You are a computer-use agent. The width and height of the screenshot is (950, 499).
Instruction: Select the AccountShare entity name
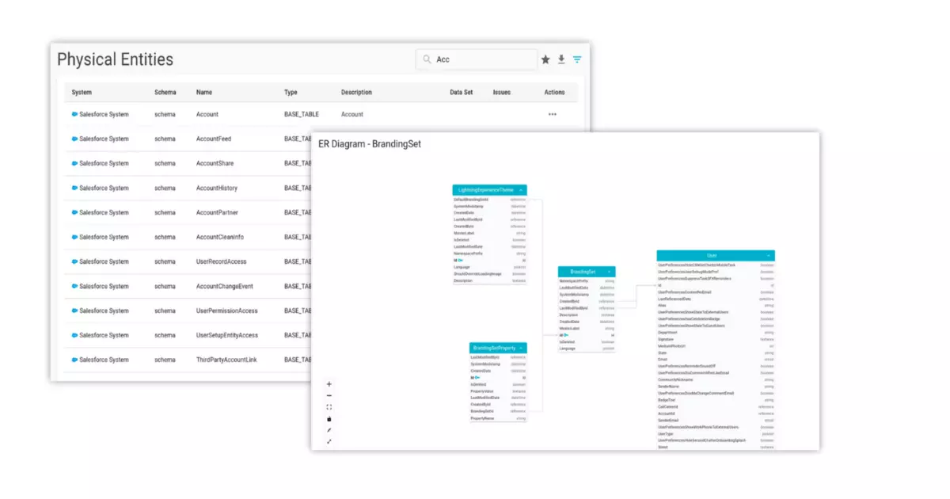coord(215,163)
